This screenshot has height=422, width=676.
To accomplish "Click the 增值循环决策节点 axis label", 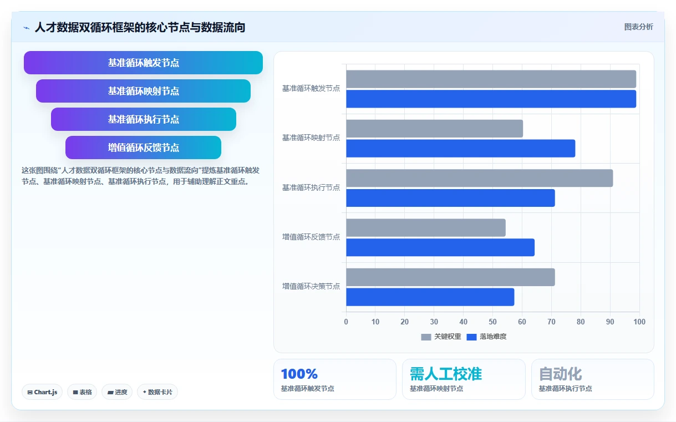I will click(311, 287).
